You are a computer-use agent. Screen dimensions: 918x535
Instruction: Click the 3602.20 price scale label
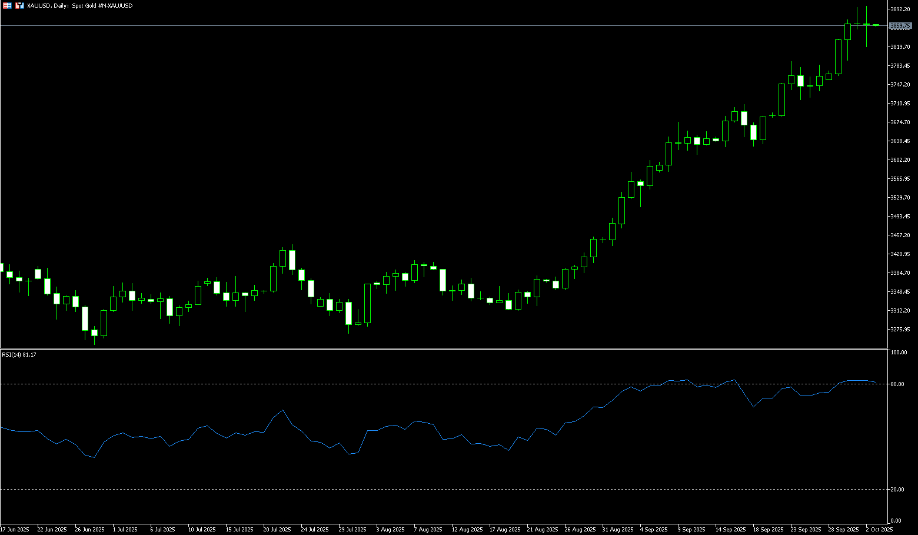(900, 160)
